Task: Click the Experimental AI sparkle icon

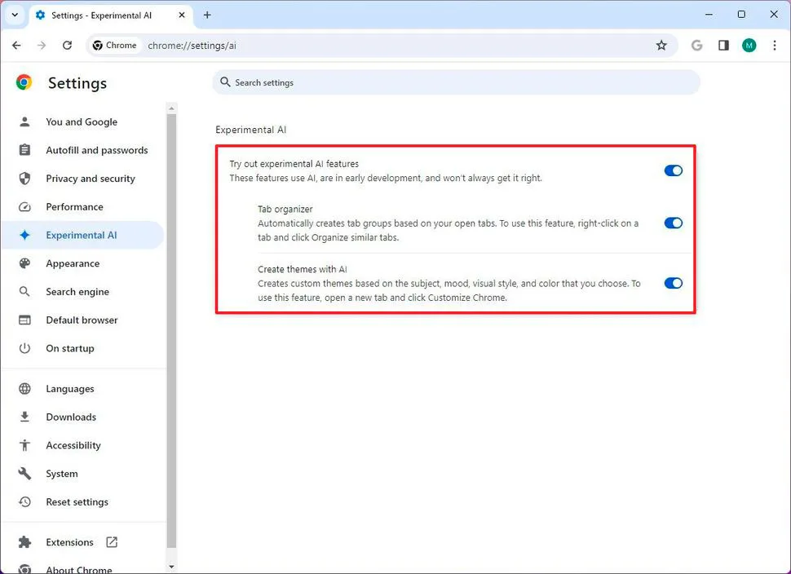Action: coord(24,235)
